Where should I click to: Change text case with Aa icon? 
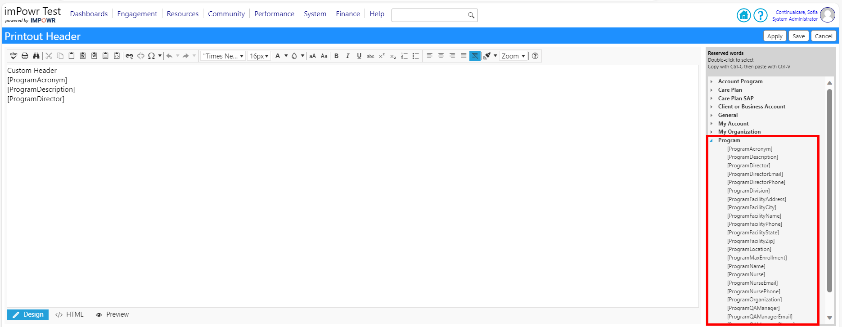coord(324,56)
